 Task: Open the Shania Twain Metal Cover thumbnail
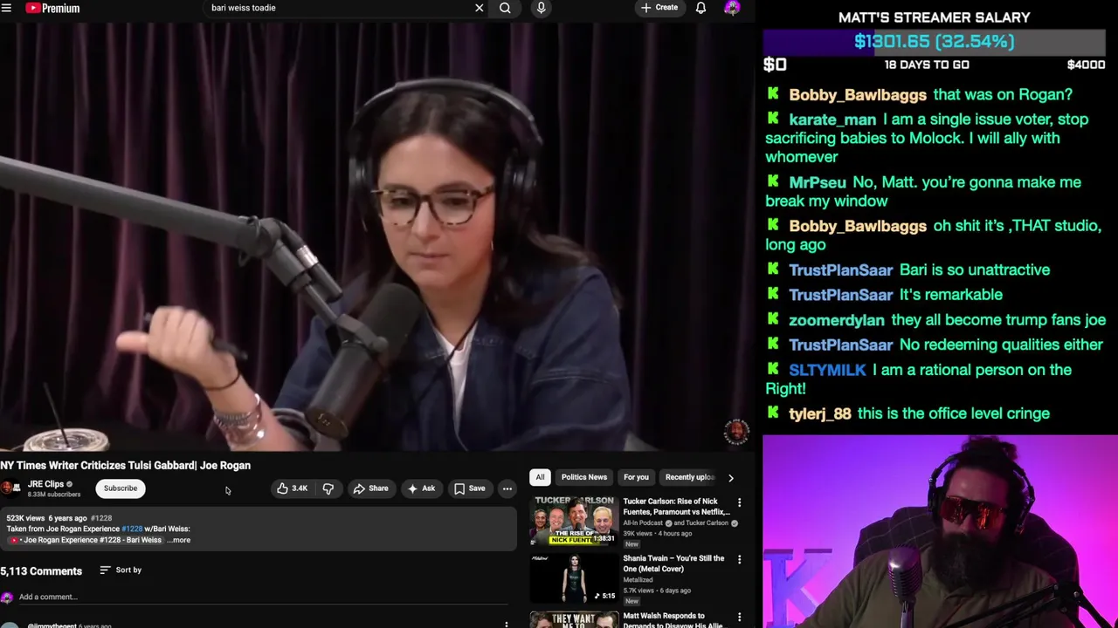tap(574, 578)
